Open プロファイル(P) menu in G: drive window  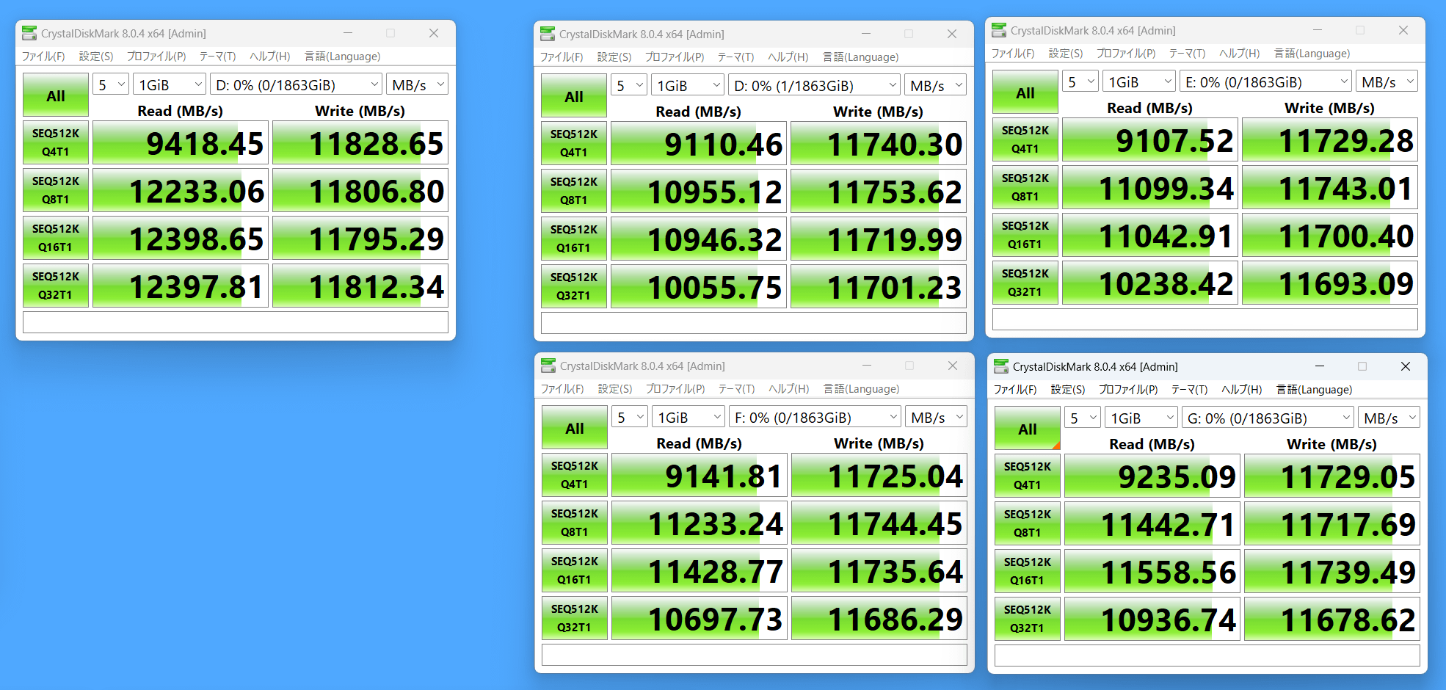(1128, 389)
